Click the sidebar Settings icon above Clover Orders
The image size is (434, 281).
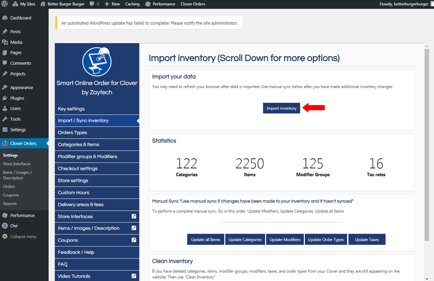click(x=5, y=130)
